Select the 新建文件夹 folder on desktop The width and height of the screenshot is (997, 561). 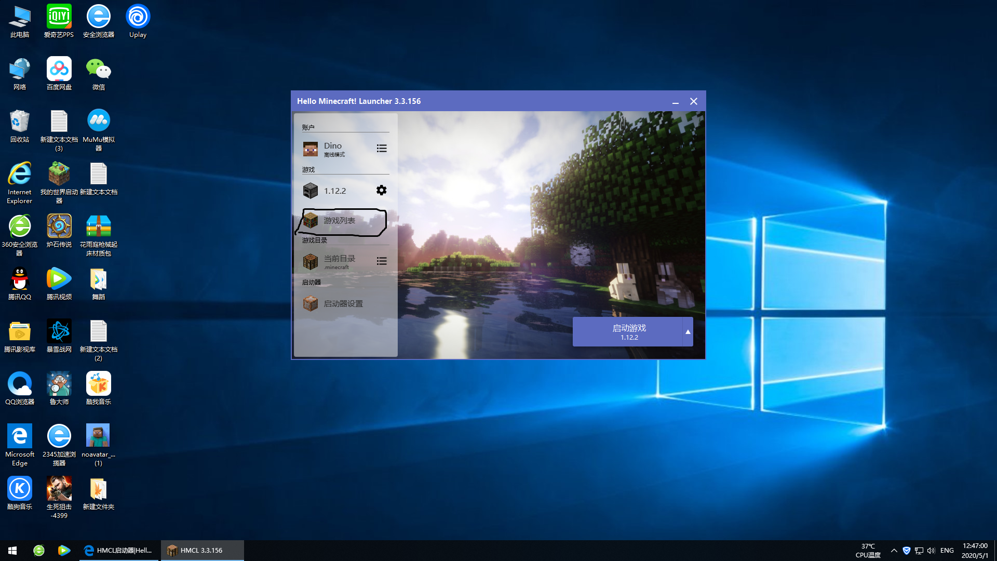[x=99, y=493]
